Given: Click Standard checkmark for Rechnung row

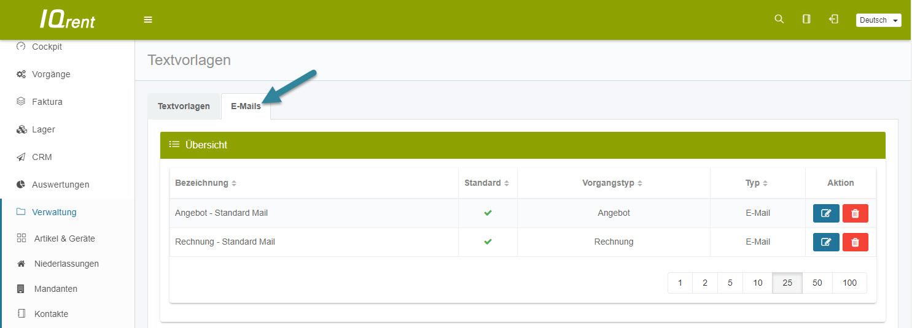Looking at the screenshot, I should 488,242.
